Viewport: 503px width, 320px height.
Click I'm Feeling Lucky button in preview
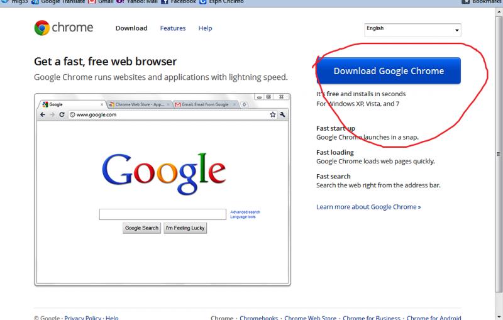point(185,228)
